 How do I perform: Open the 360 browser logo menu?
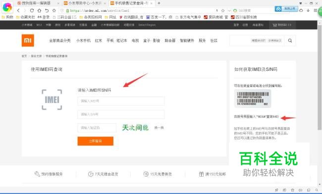pos(7,7)
